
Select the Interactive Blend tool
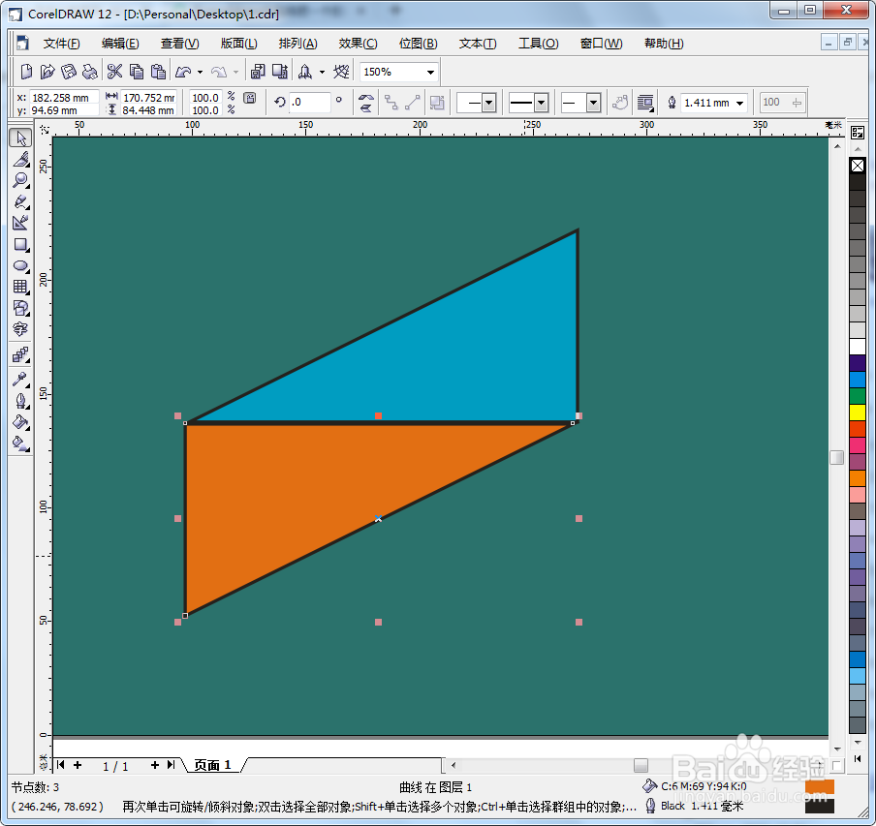tap(20, 354)
